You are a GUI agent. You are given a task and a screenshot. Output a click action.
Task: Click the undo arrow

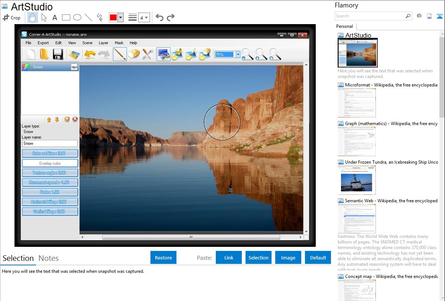click(x=159, y=17)
